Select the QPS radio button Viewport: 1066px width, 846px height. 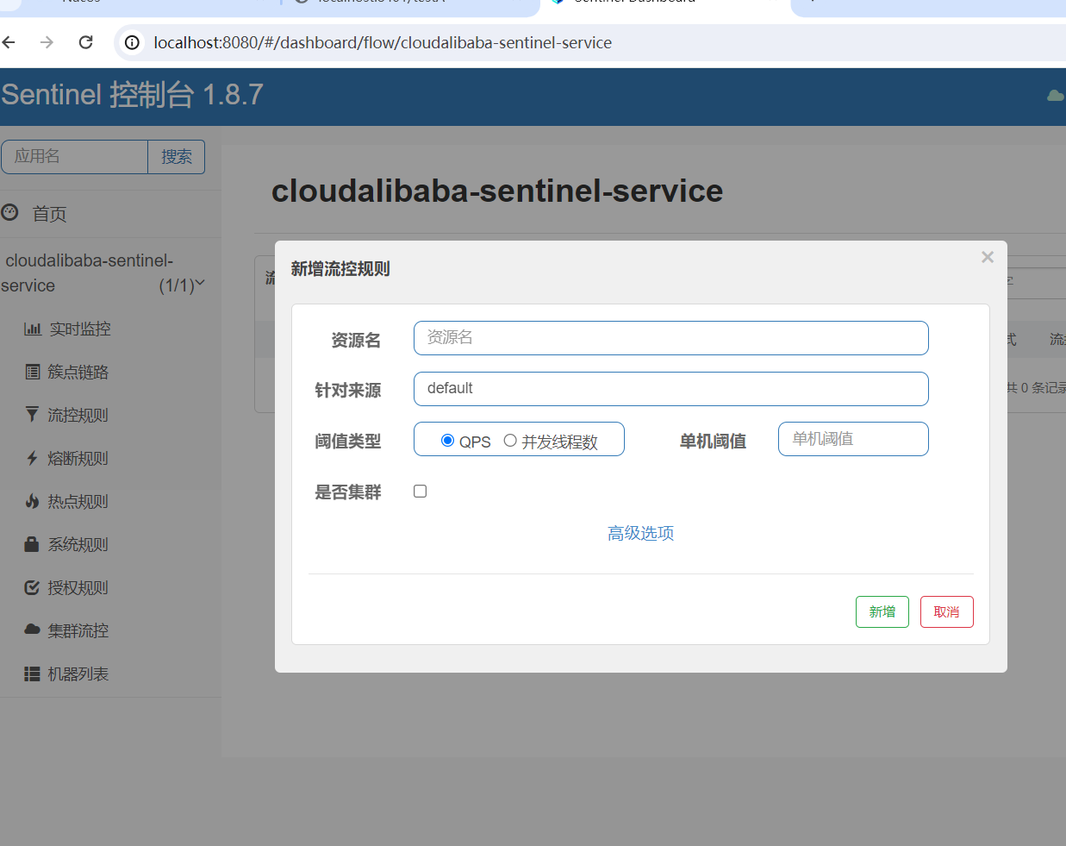click(447, 441)
